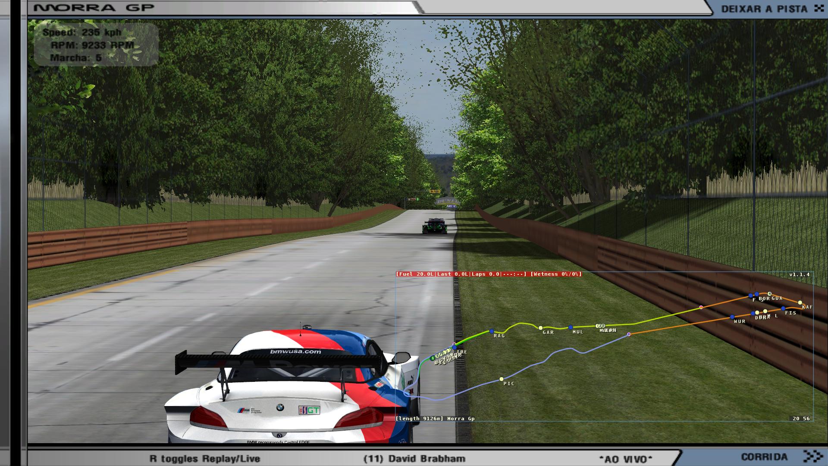Click the KAF driver marker on the map
Image resolution: width=828 pixels, height=466 pixels.
coord(800,302)
